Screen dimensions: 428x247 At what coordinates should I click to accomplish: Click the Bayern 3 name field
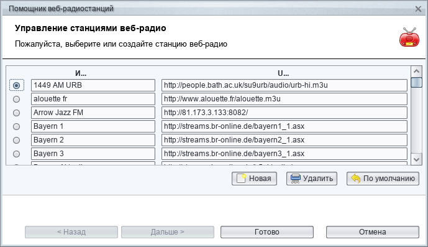point(93,154)
